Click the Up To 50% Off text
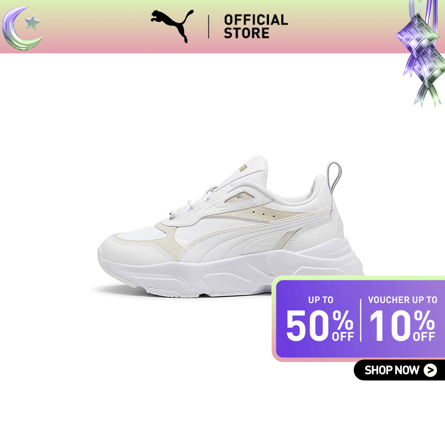This screenshot has width=445, height=445. (x=320, y=319)
